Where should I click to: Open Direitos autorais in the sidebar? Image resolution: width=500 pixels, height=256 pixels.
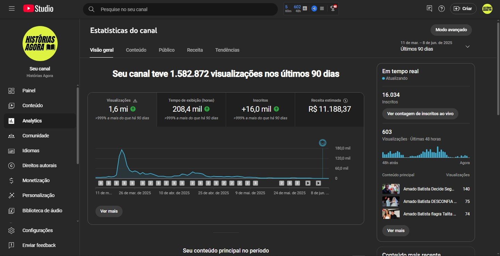[40, 165]
